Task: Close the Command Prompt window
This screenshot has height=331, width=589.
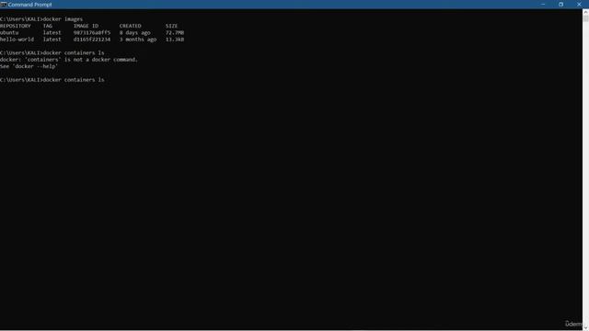Action: tap(579, 5)
